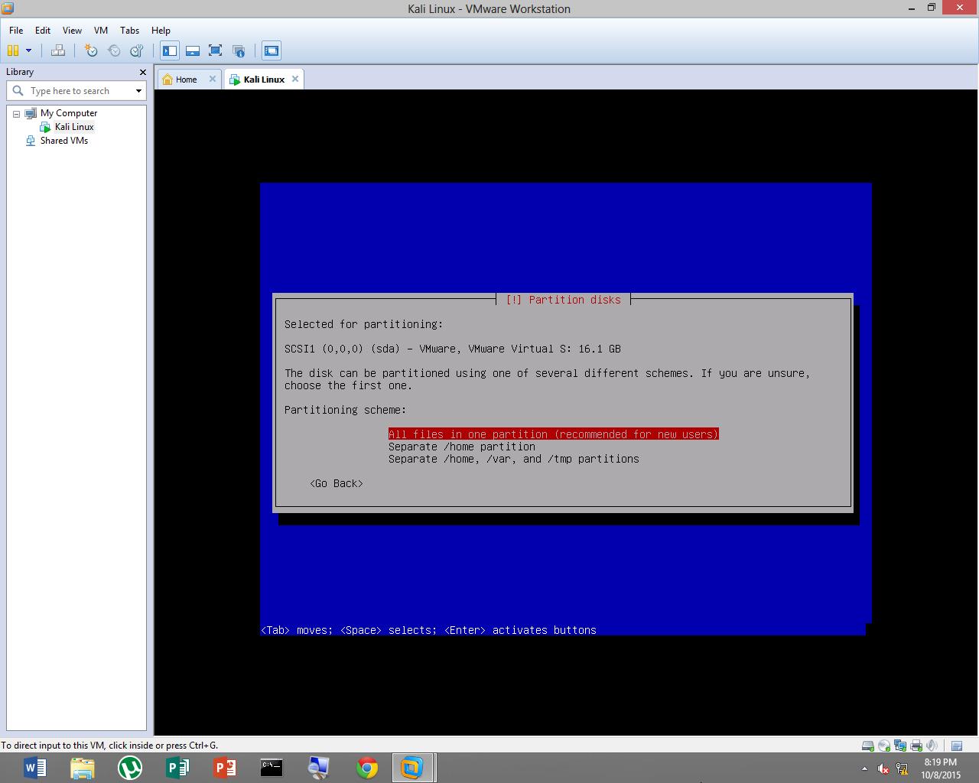
Task: Close the Kali Linux tab
Action: (295, 79)
